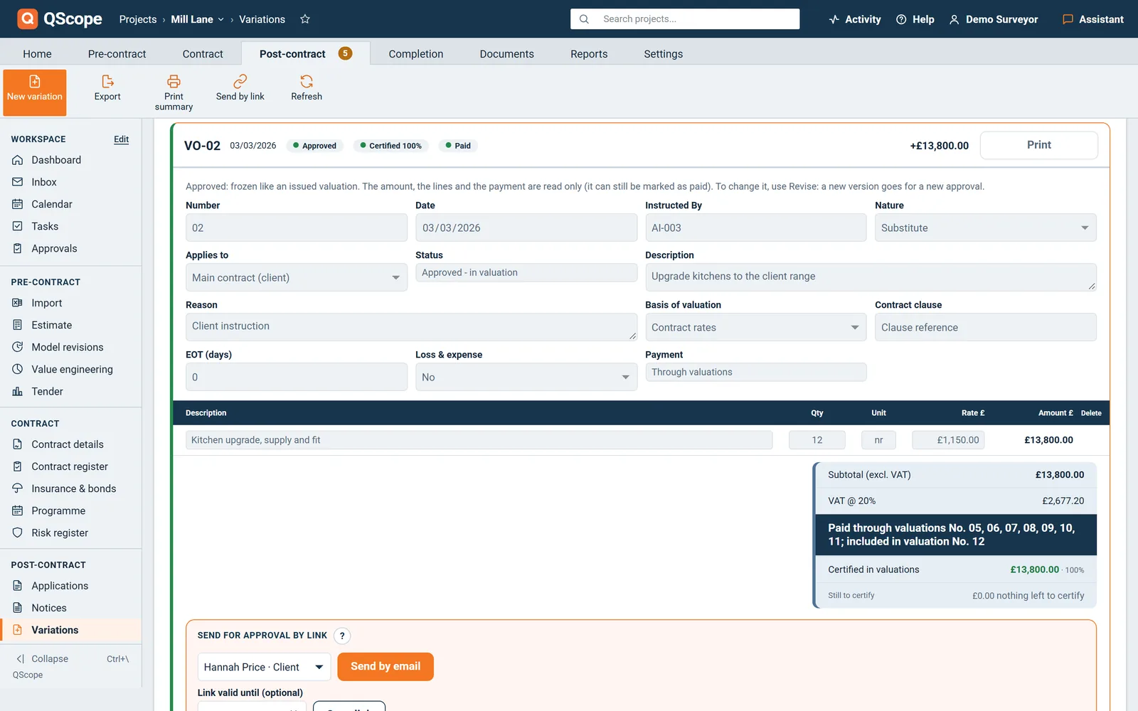Viewport: 1138px width, 711px height.
Task: Select Variations in the sidebar
Action: (70, 630)
